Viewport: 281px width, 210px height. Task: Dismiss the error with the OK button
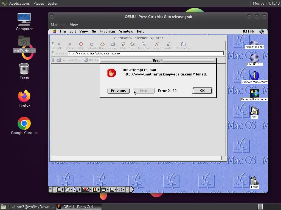point(202,91)
